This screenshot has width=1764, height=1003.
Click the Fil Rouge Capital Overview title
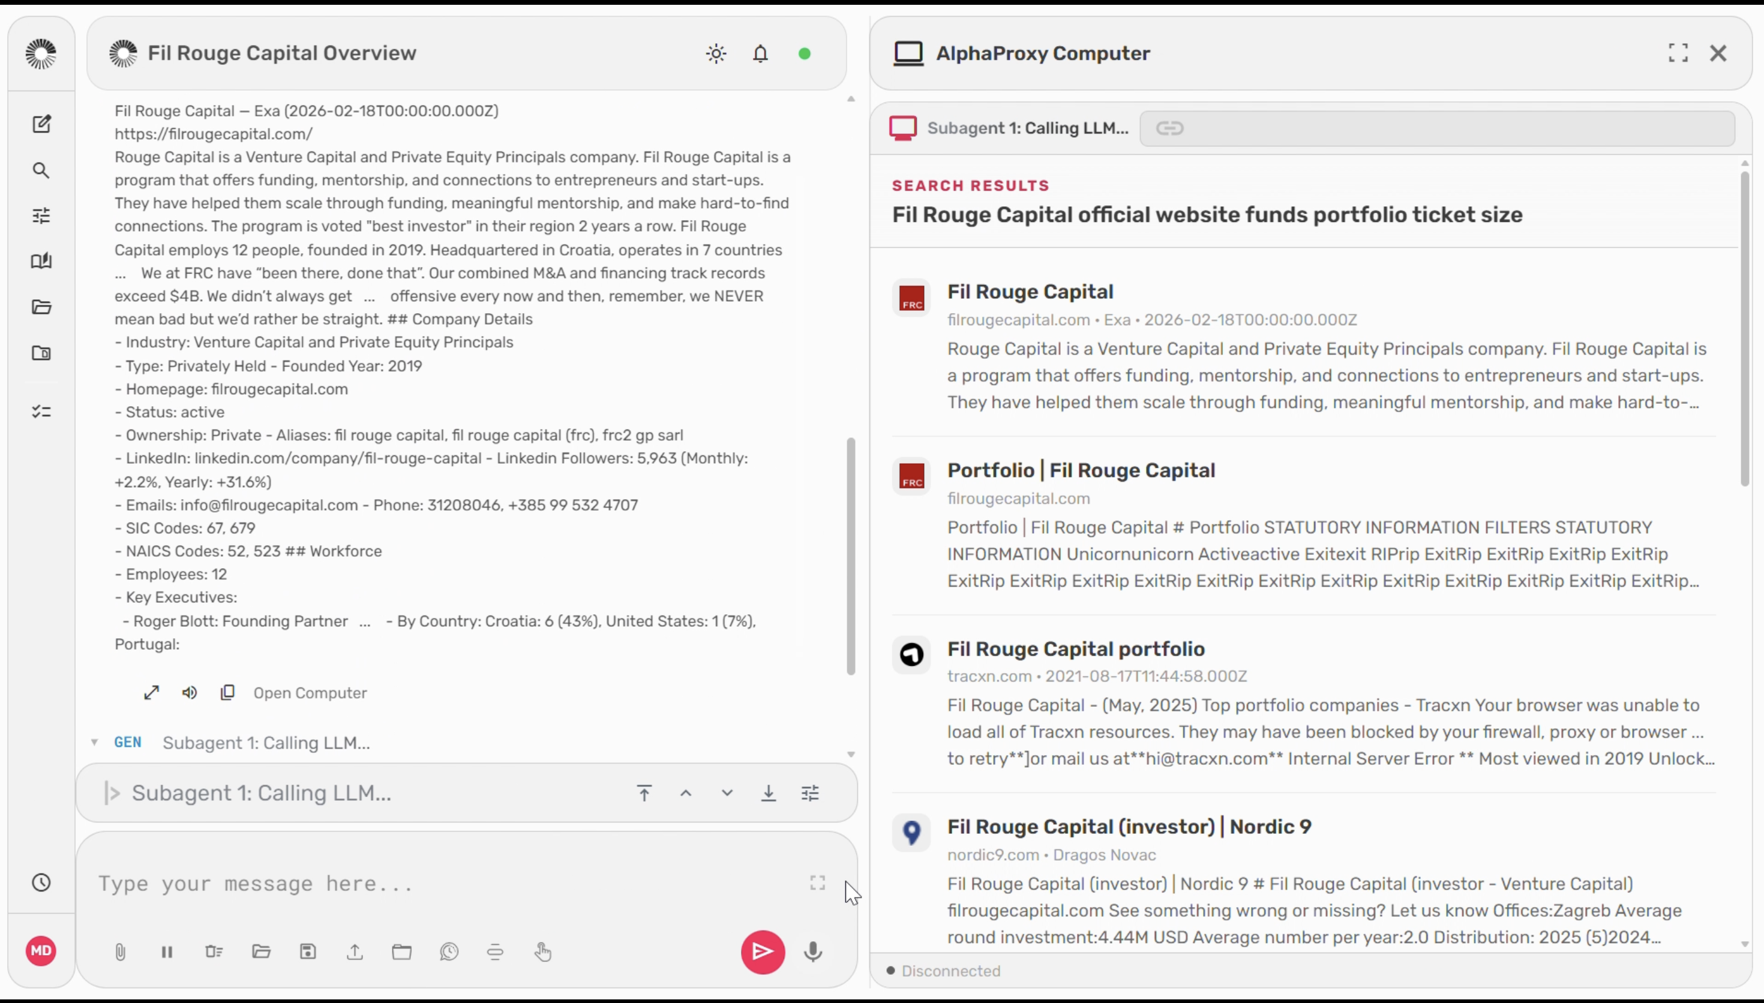tap(283, 53)
